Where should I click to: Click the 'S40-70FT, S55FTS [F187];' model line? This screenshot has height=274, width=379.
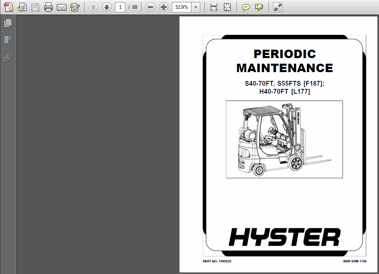tap(284, 84)
